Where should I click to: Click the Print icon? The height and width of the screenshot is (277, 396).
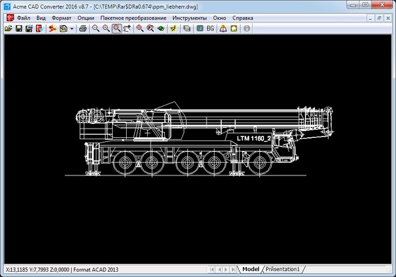tap(83, 28)
